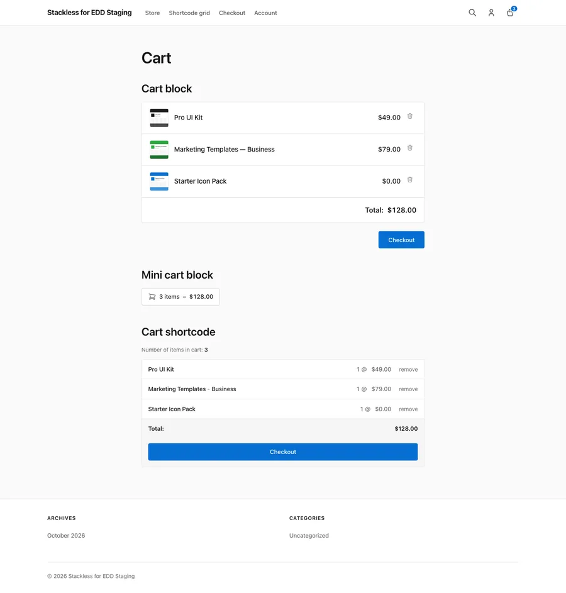Image resolution: width=566 pixels, height=593 pixels.
Task: Remove Starter Icon Pack in cart shortcode
Action: coord(408,409)
